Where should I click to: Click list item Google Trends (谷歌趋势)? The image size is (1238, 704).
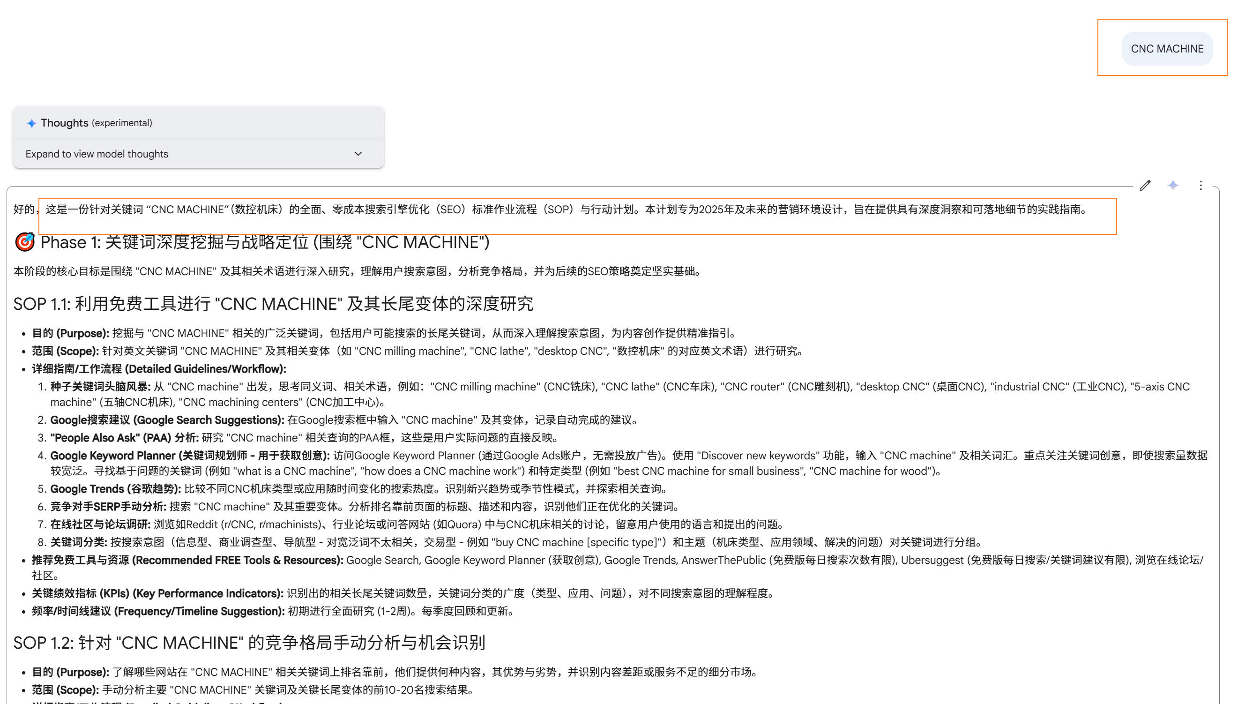(x=360, y=489)
